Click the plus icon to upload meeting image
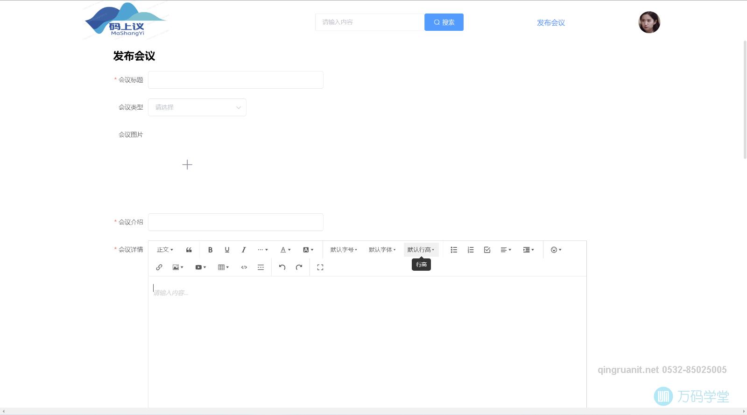747x415 pixels. tap(187, 165)
